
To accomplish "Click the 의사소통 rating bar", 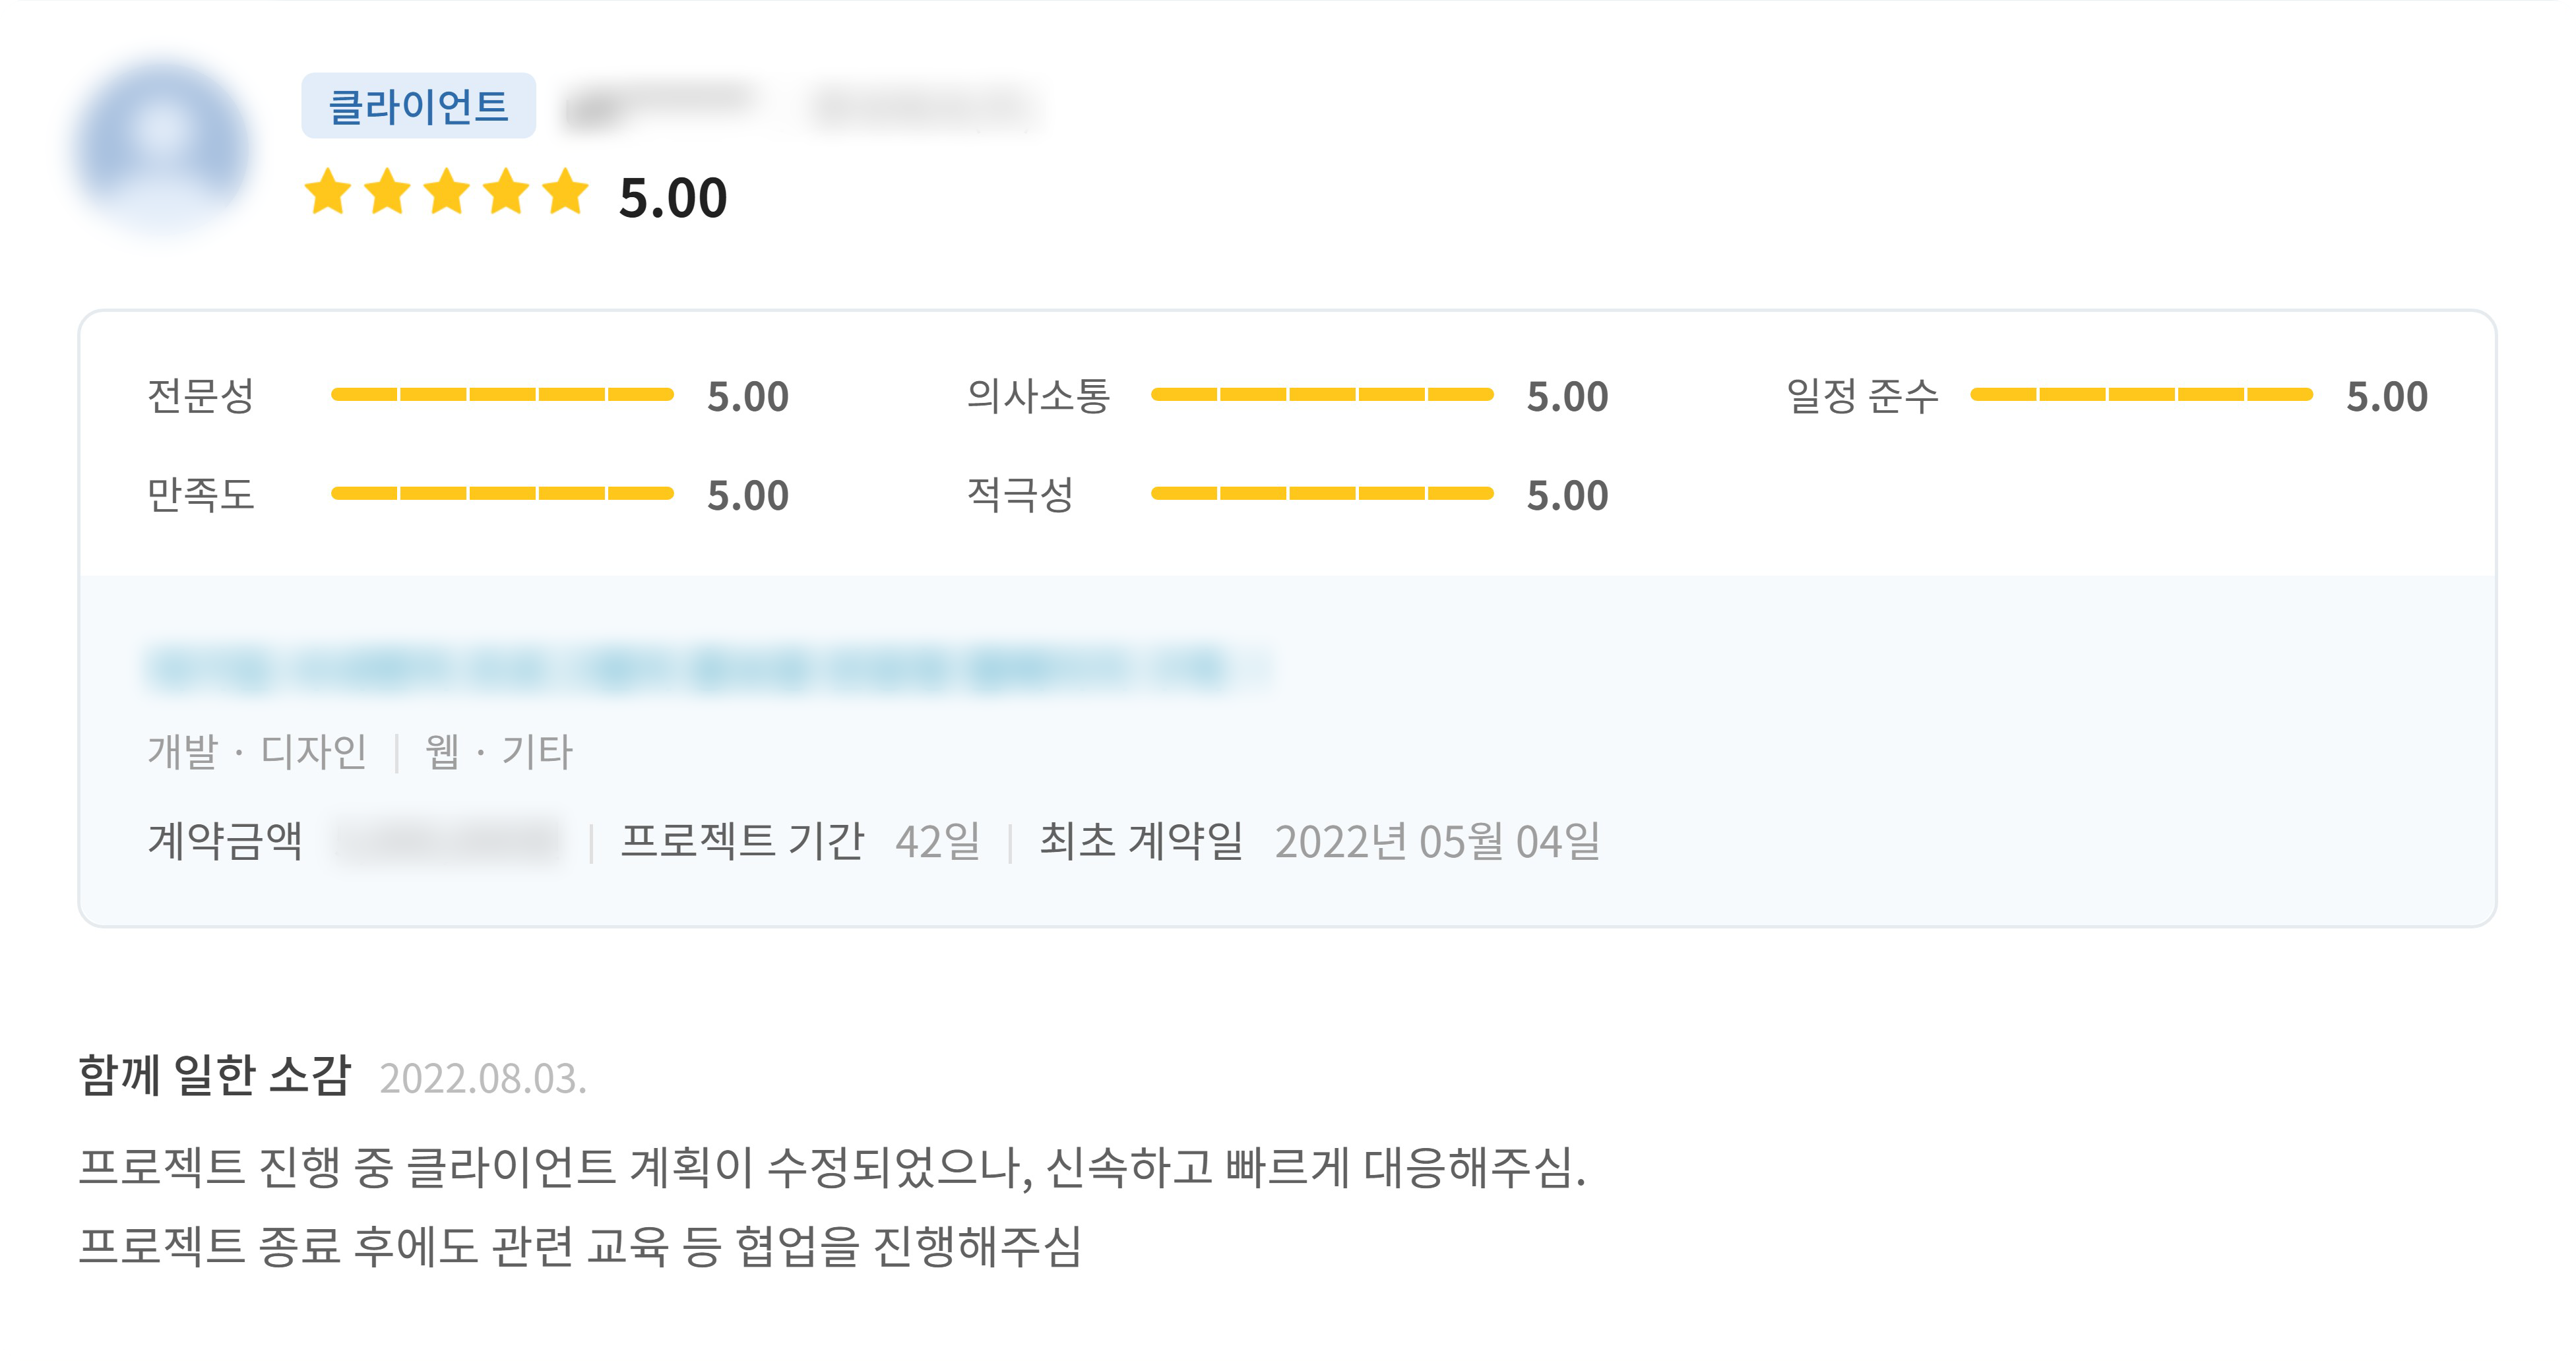I will click(1322, 395).
